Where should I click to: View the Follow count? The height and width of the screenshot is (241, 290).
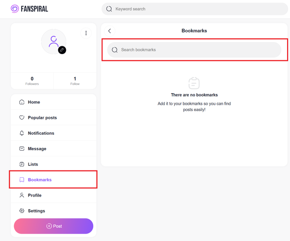75,81
